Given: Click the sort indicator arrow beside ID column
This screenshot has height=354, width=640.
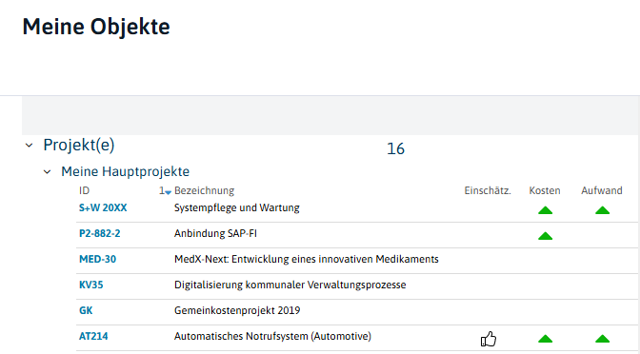Looking at the screenshot, I should pos(168,192).
